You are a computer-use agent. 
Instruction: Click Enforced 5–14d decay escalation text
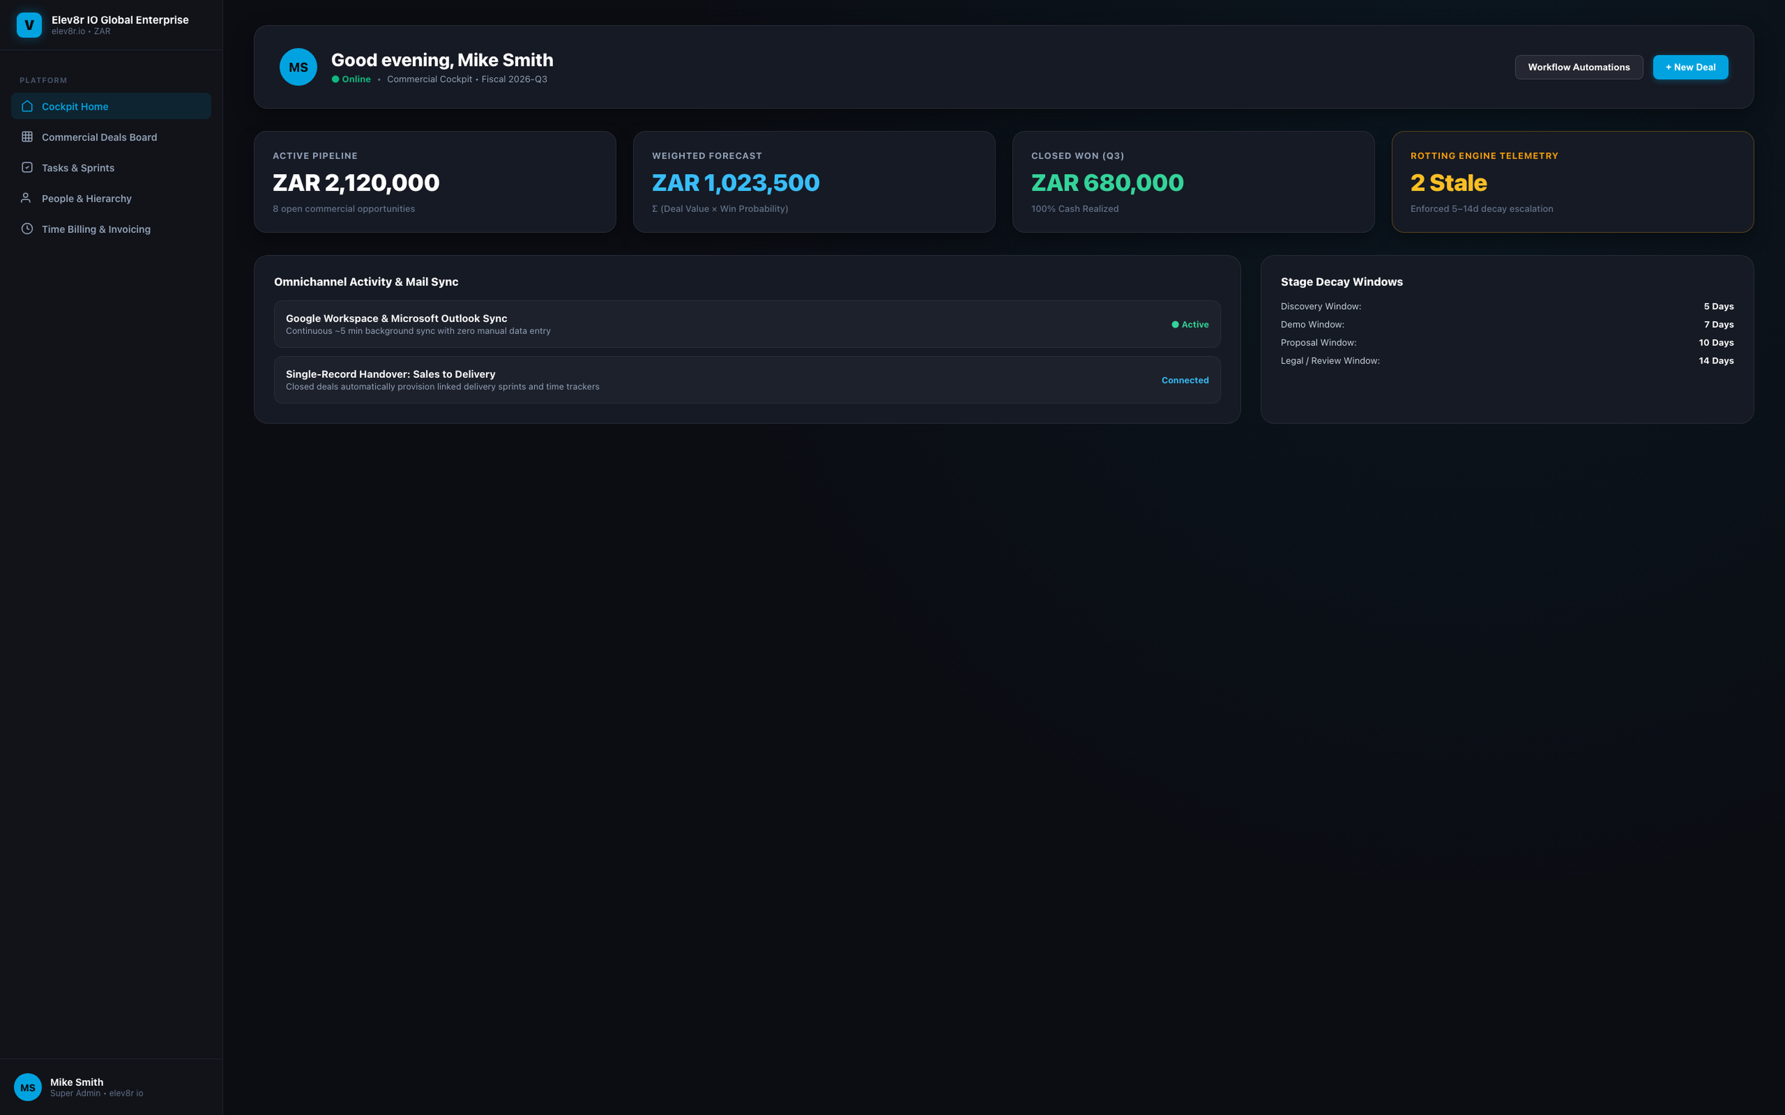click(1481, 209)
